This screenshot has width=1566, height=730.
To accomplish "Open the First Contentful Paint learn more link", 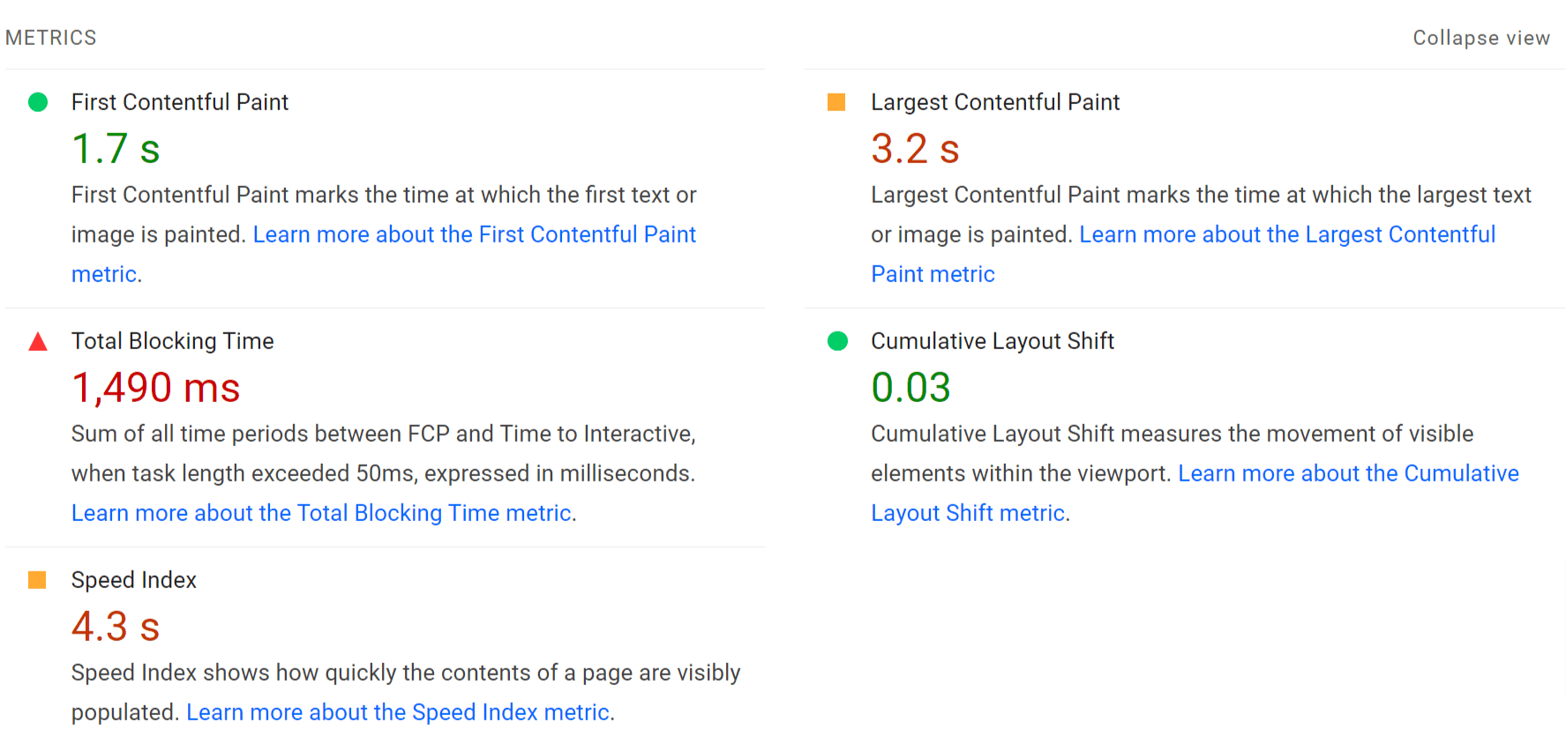I will [x=474, y=235].
